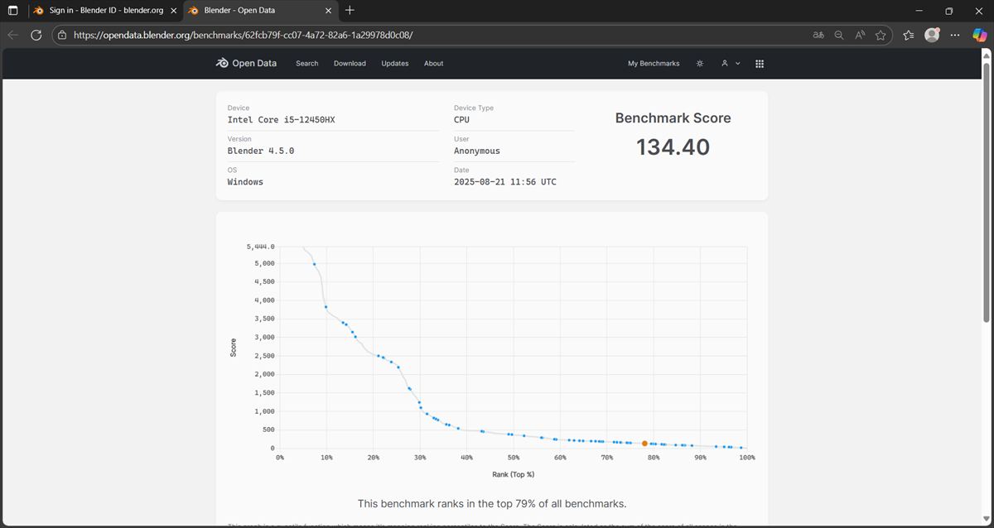View site information lock icon
994x528 pixels.
coord(62,36)
